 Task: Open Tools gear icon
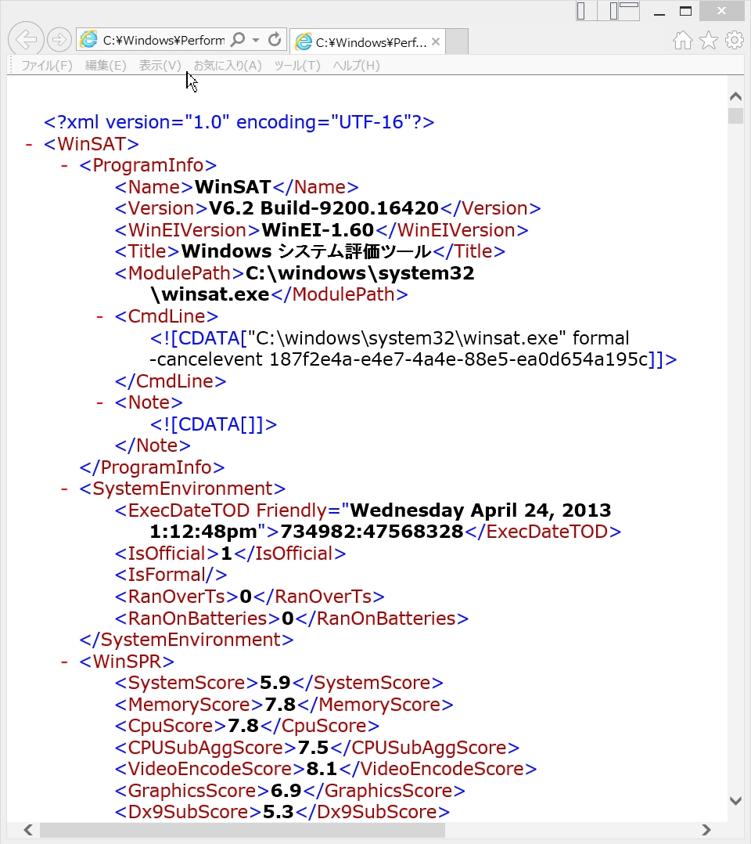pyautogui.click(x=735, y=40)
